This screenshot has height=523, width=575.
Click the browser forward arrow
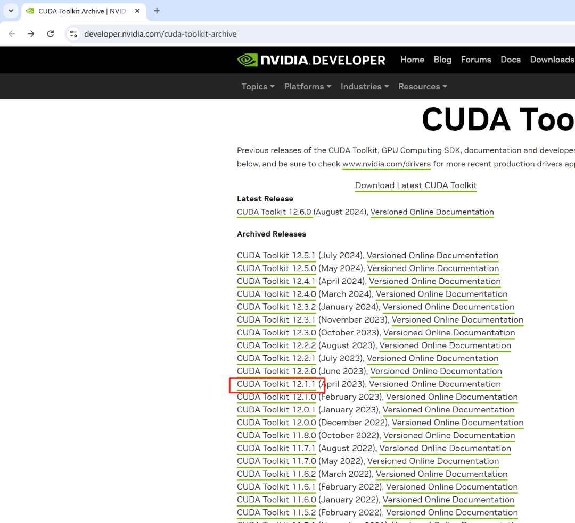(31, 34)
